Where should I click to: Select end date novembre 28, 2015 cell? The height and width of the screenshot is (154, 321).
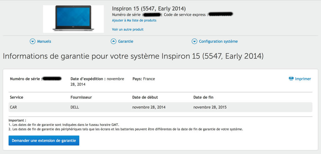[x=210, y=107]
